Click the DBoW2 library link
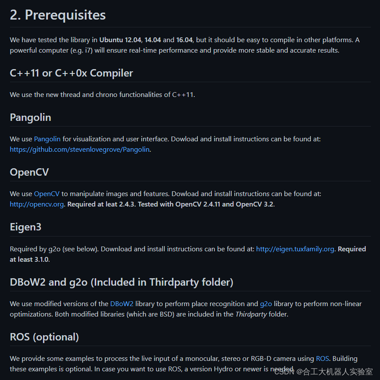 [122, 304]
